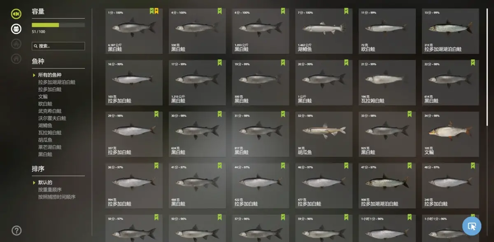The image size is (494, 242).
Task: Select the white backpack icon in sidebar
Action: [16, 29]
